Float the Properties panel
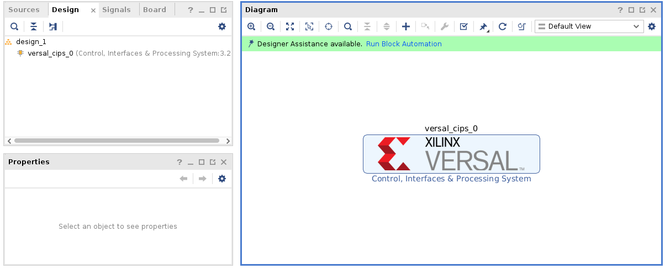The height and width of the screenshot is (269, 665). tap(213, 162)
